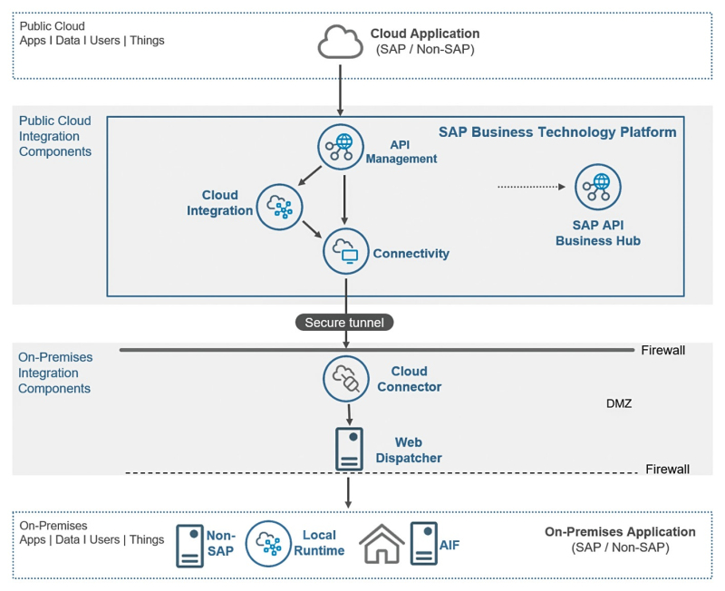The height and width of the screenshot is (591, 725).
Task: Click the Secure tunnel label
Action: coord(344,323)
